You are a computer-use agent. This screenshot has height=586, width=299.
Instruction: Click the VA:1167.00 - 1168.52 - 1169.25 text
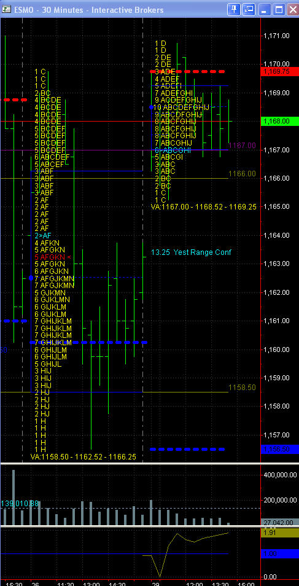204,206
